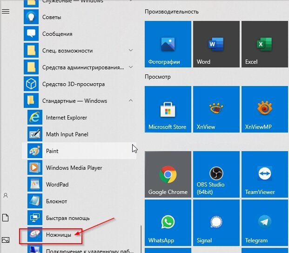Launch the XnViewMP tile
The width and height of the screenshot is (289, 253).
point(265,109)
